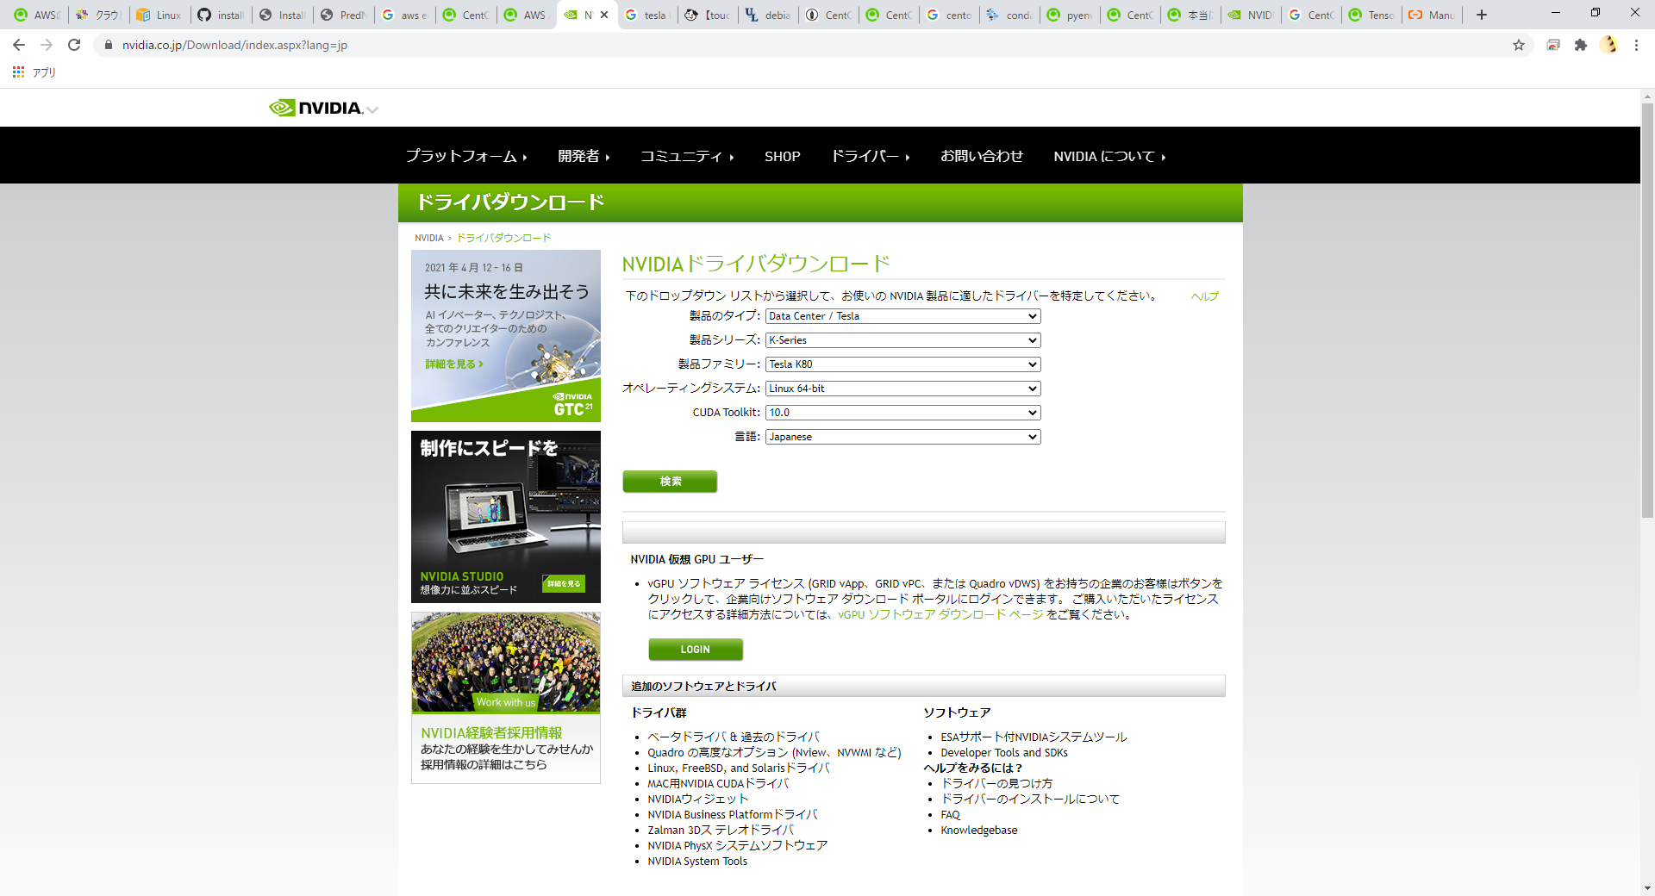Screen dimensions: 1655x896
Task: Open the アプリ bookmarks shortcut label
Action: tap(44, 72)
